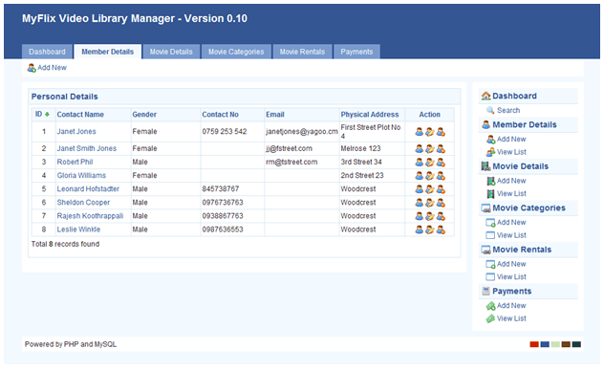The width and height of the screenshot is (604, 371).
Task: Click Add New under sidebar Member Details
Action: (507, 139)
